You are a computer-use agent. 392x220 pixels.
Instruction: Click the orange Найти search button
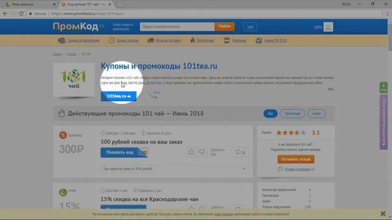pos(225,26)
